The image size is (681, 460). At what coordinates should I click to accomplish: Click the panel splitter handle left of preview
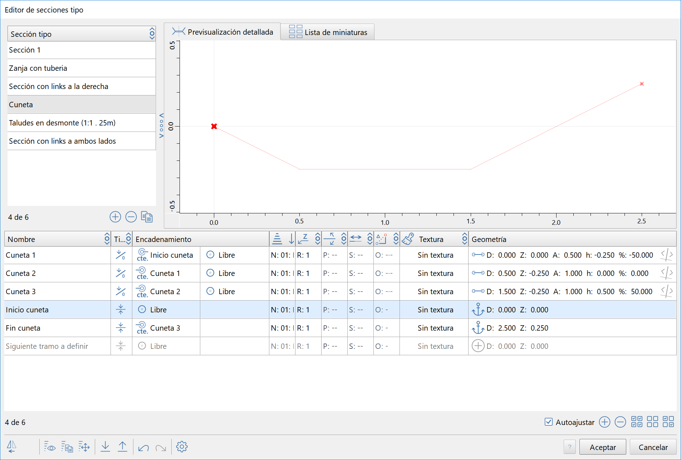click(161, 126)
